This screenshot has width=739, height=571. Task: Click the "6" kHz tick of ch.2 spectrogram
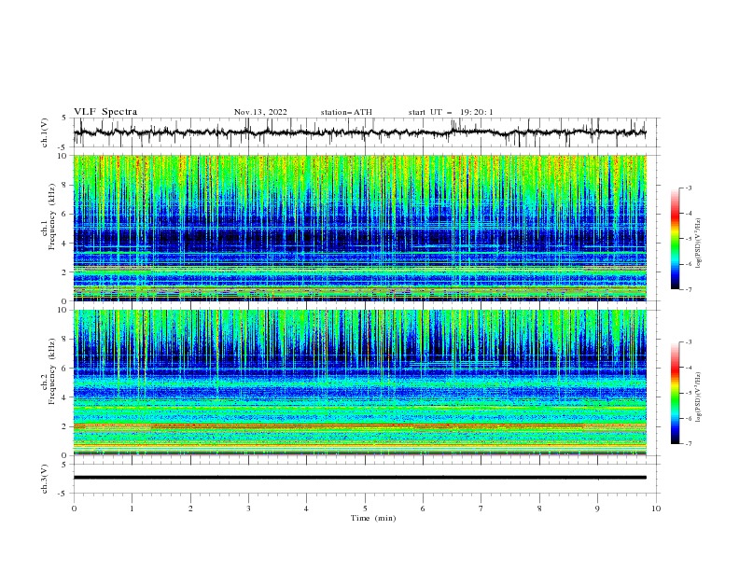point(65,369)
